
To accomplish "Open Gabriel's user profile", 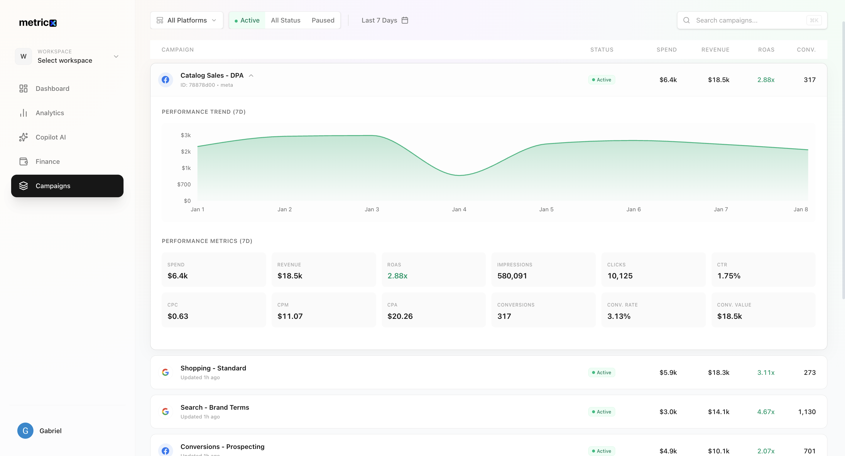I will [x=50, y=431].
